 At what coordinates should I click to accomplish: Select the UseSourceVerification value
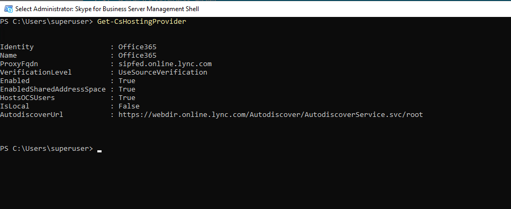click(x=162, y=72)
